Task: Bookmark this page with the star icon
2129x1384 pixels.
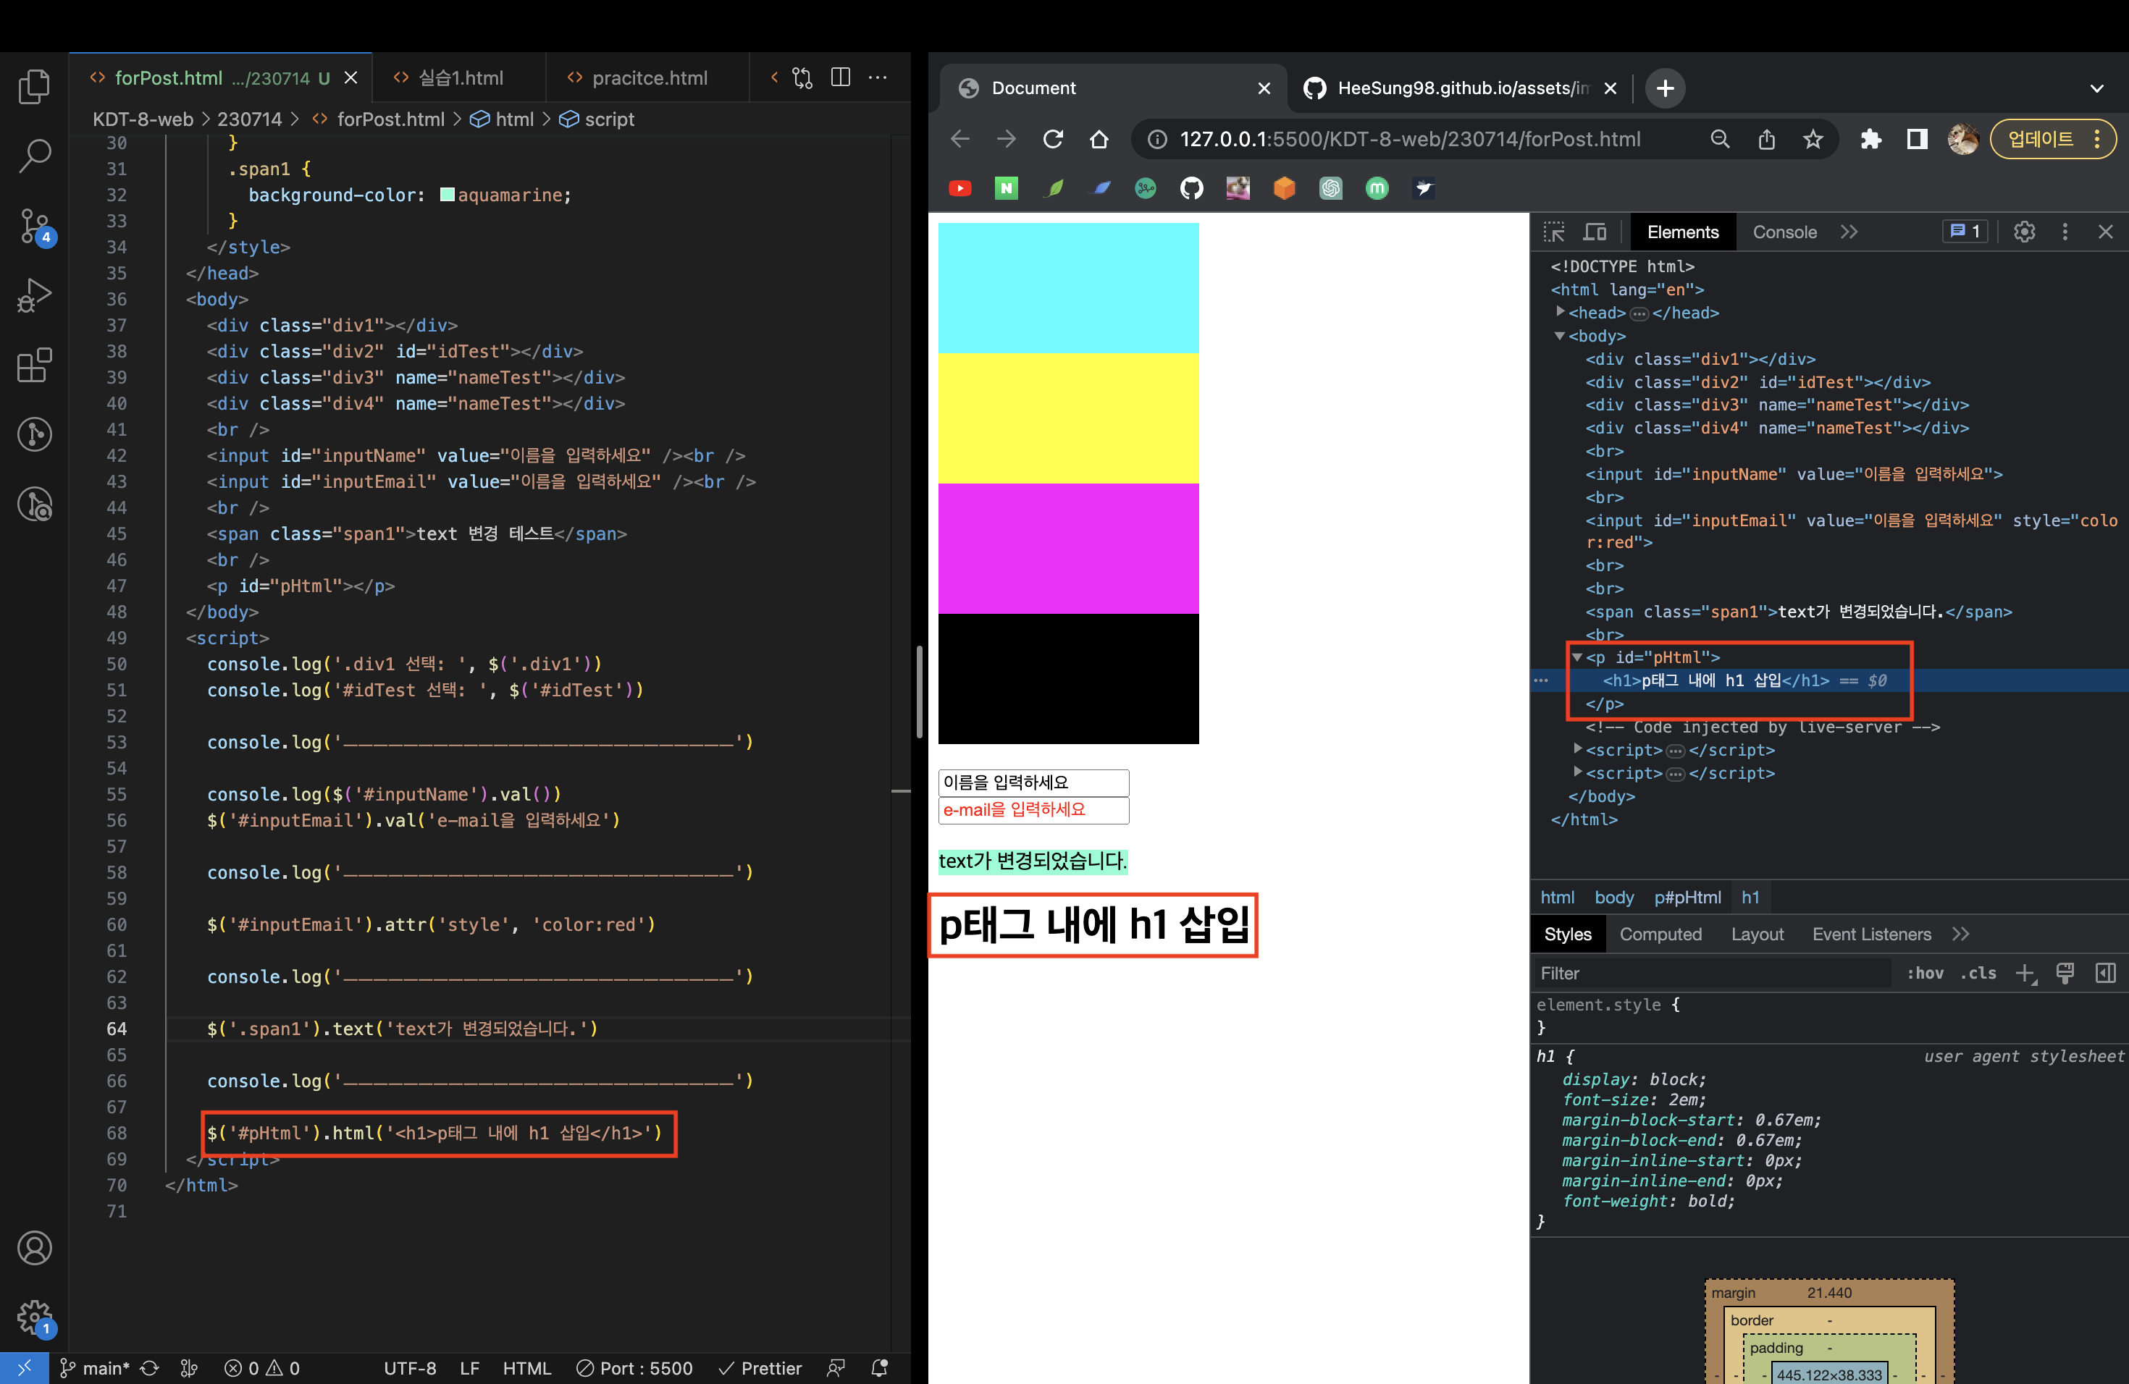Action: (x=1813, y=140)
